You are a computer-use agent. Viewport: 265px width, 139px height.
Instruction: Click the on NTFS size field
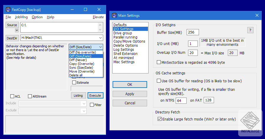tap(181, 101)
